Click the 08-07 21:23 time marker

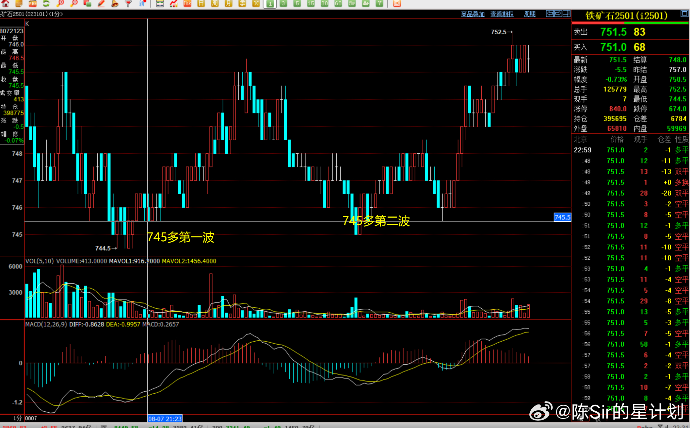click(165, 419)
